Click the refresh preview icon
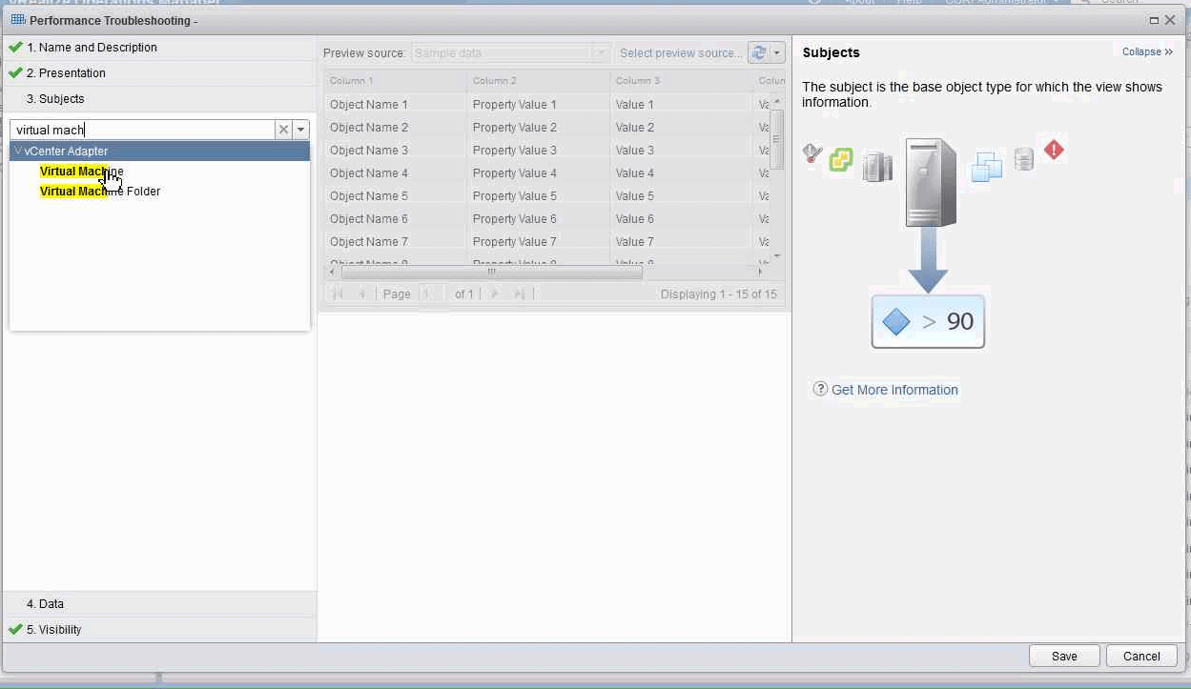 759,53
